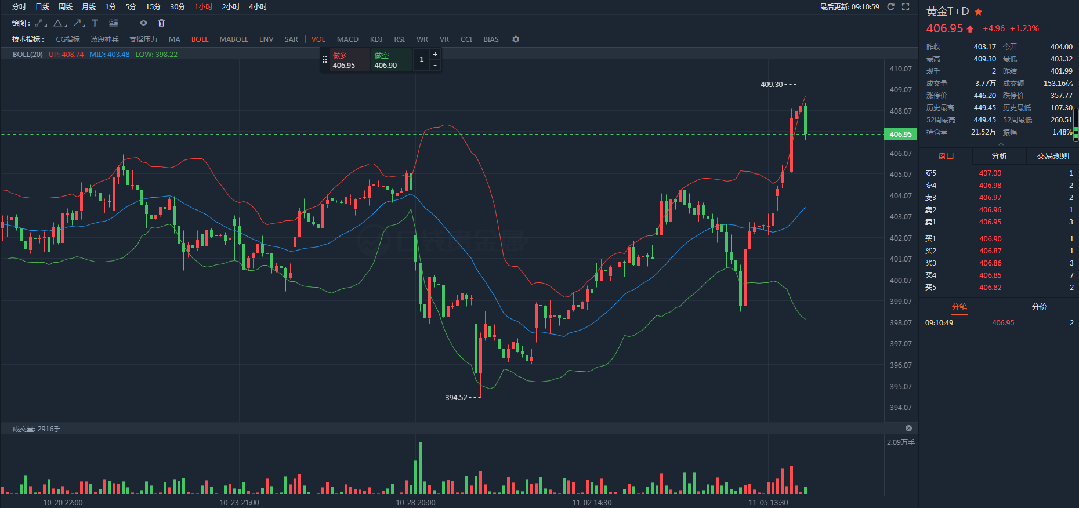Switch sub-indicator to WR
Screen dimensions: 1079x508
422,39
